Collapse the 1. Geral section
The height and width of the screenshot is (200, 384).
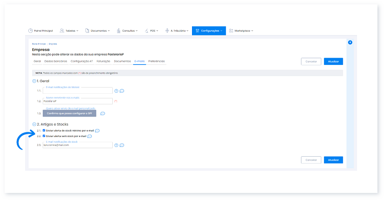click(x=34, y=81)
